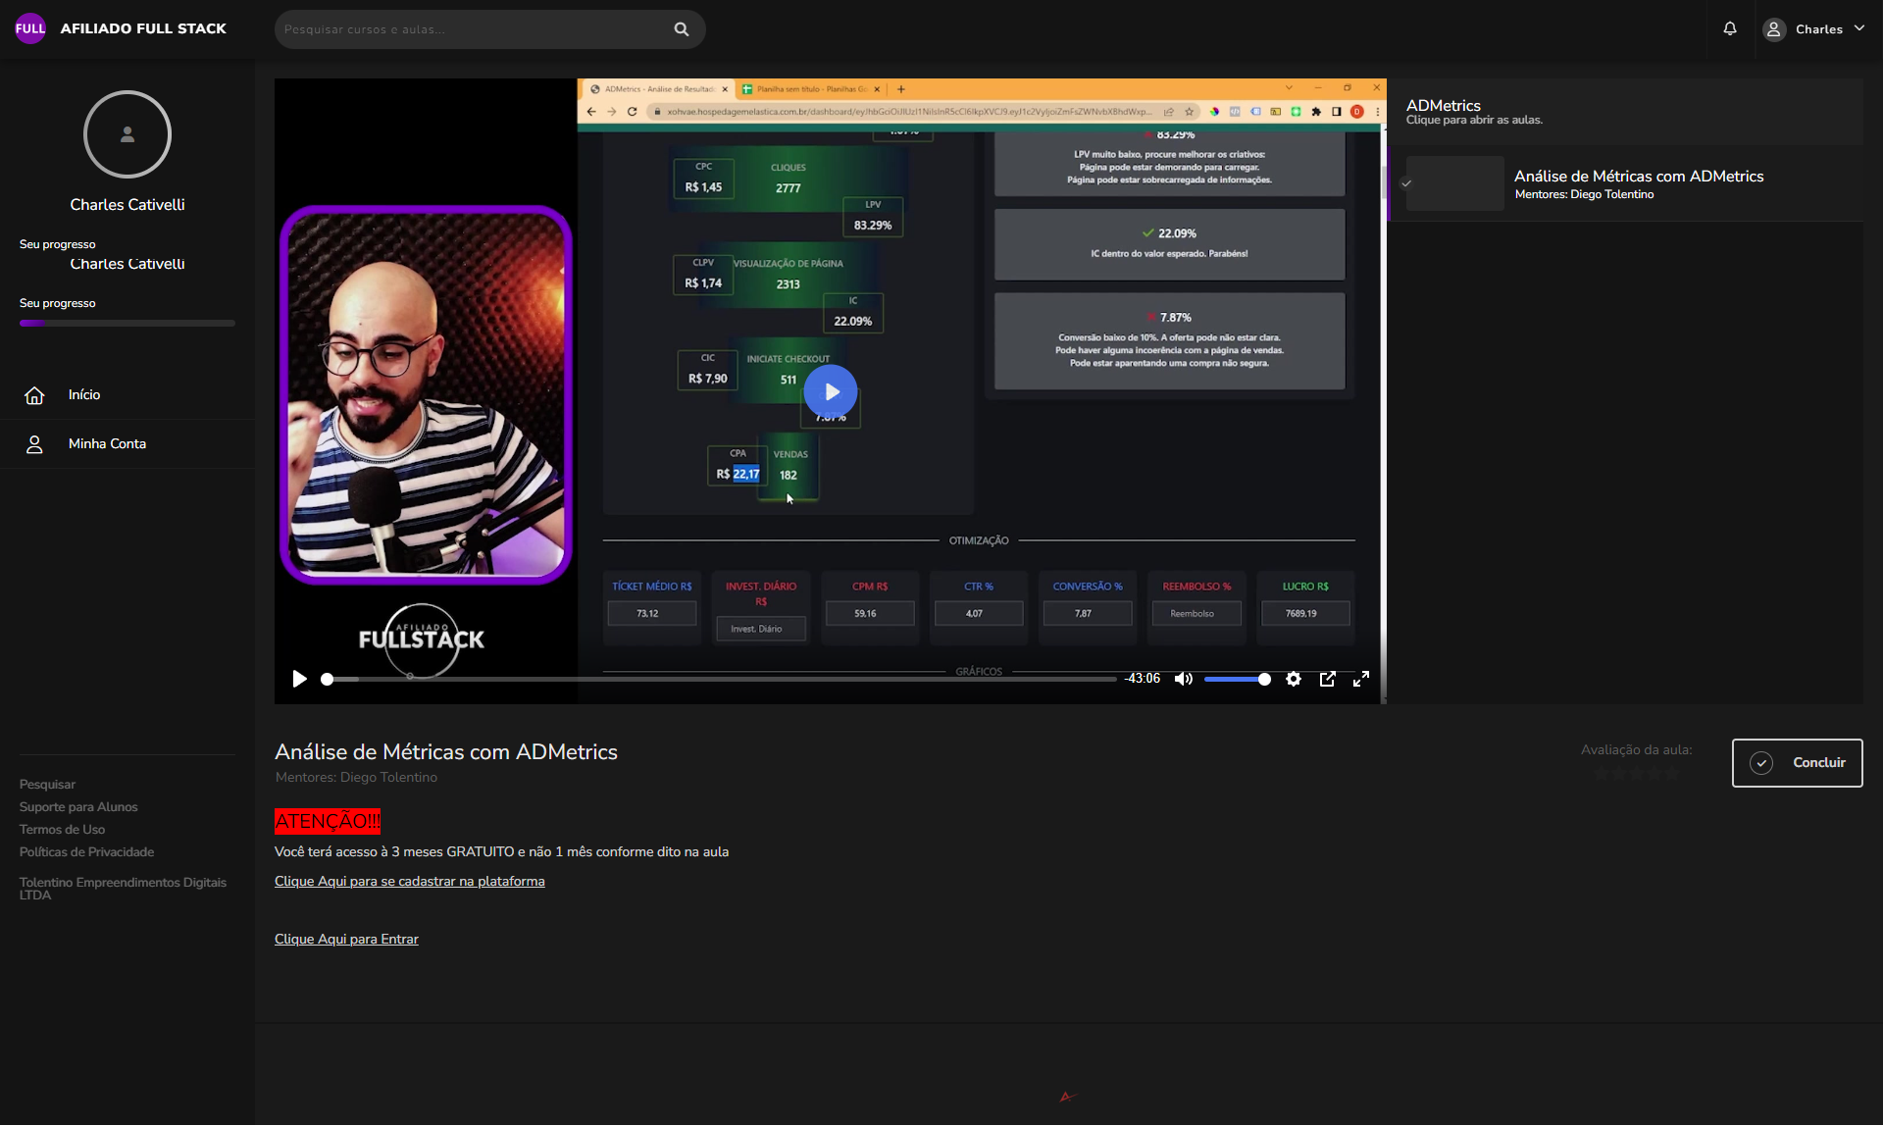
Task: Go to Início in sidebar
Action: pos(84,394)
